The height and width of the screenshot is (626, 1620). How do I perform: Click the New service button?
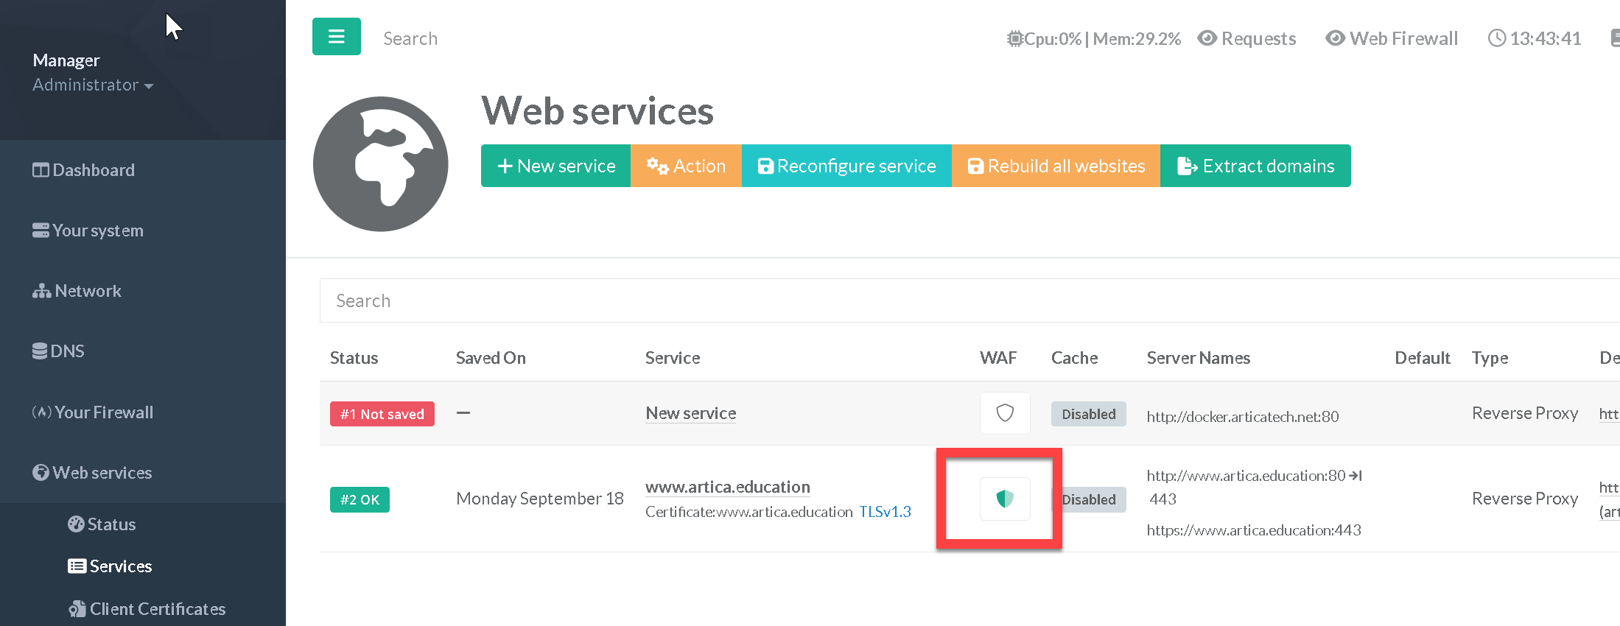pos(555,166)
